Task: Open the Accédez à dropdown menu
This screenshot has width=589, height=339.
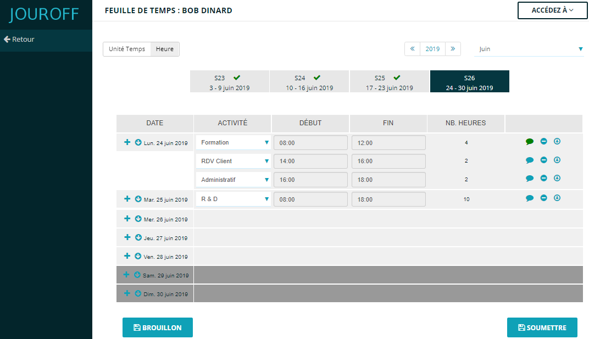Action: pos(552,10)
